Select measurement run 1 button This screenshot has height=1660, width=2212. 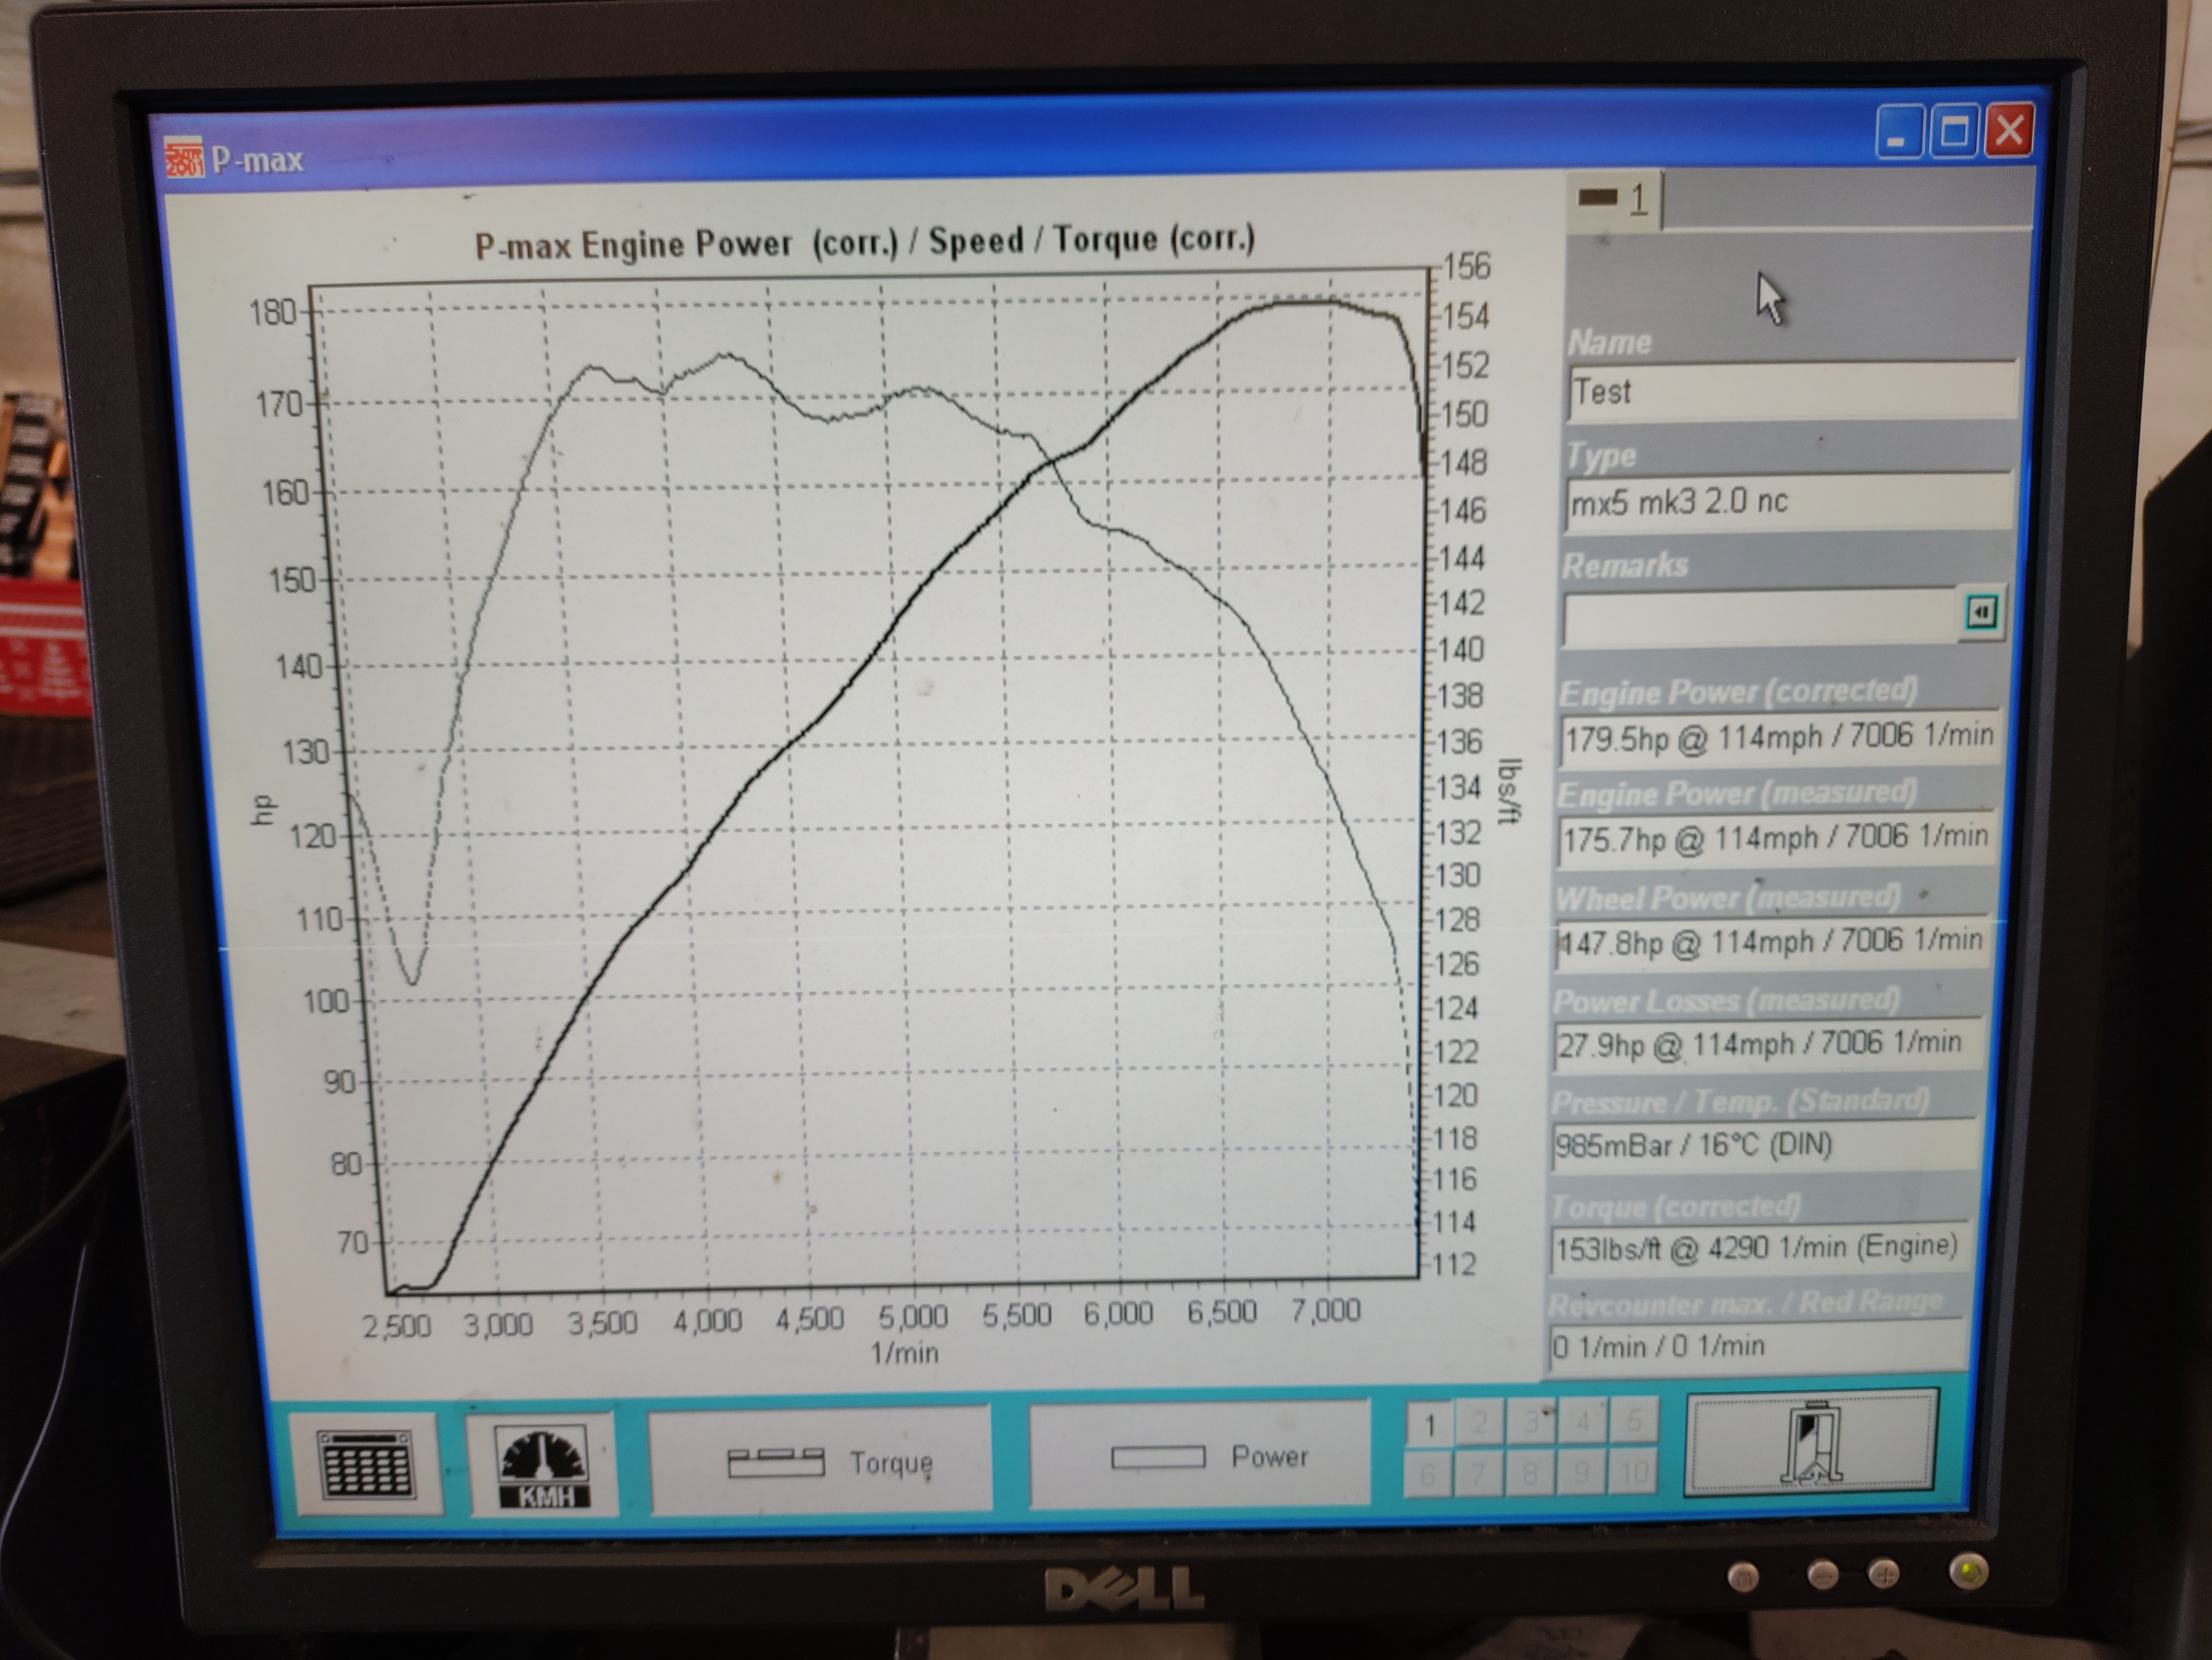tap(1430, 1425)
